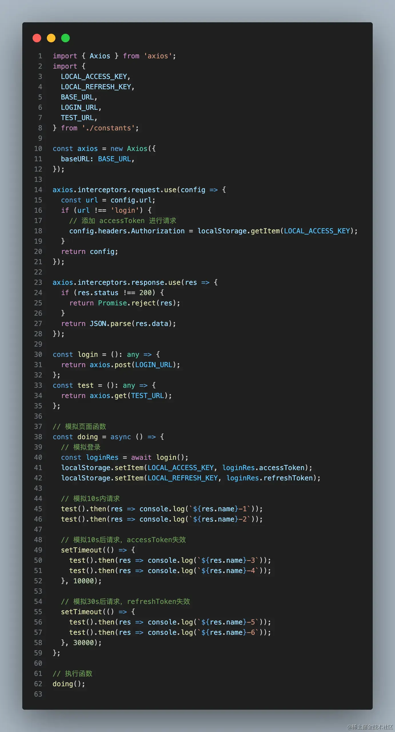Screen dimensions: 395x732
Task: Click the 'axios' import string
Action: pyautogui.click(x=158, y=56)
